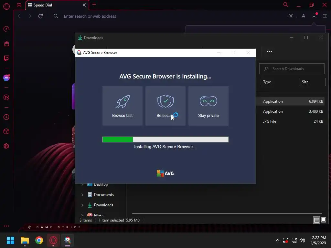Maximize the Downloads explorer window
Image resolution: width=331 pixels, height=248 pixels.
[x=306, y=37]
